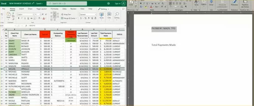The width and height of the screenshot is (254, 106).
Task: Open the Cells menu in Excel ribbon
Action: (109, 16)
